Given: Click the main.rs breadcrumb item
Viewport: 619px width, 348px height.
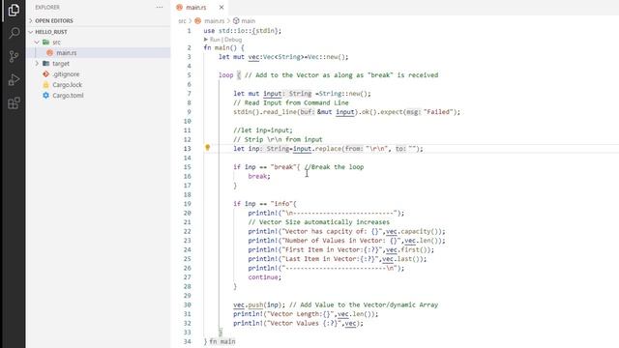Looking at the screenshot, I should pyautogui.click(x=215, y=21).
